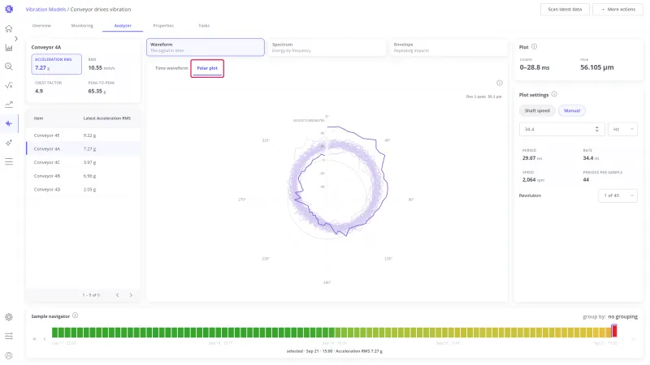Go to the Home sidebar icon
Viewport: 650px width, 365px height.
9,28
